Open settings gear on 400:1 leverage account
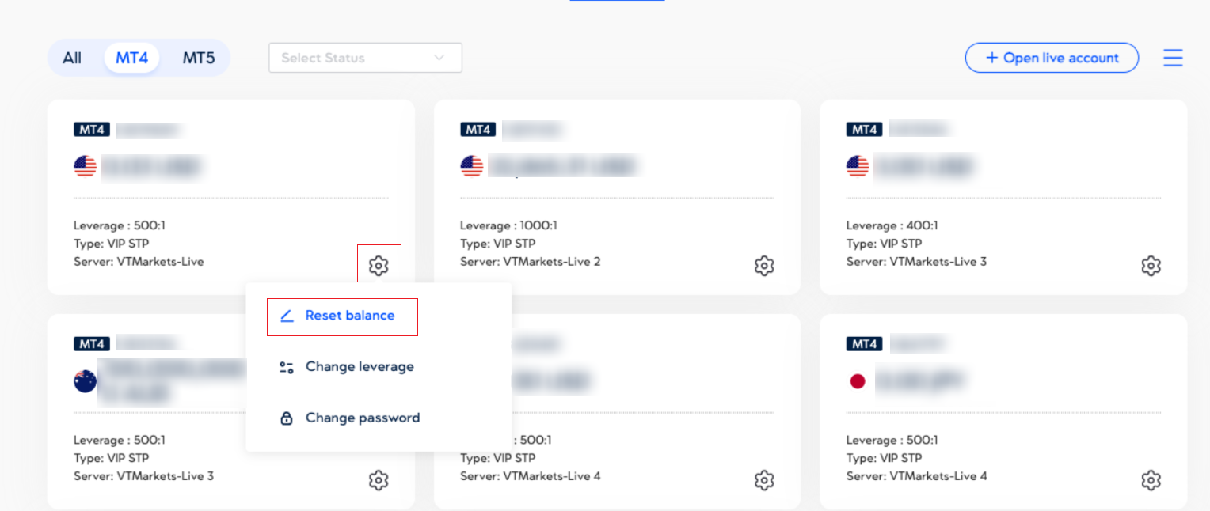This screenshot has height=511, width=1210. pos(1151,266)
